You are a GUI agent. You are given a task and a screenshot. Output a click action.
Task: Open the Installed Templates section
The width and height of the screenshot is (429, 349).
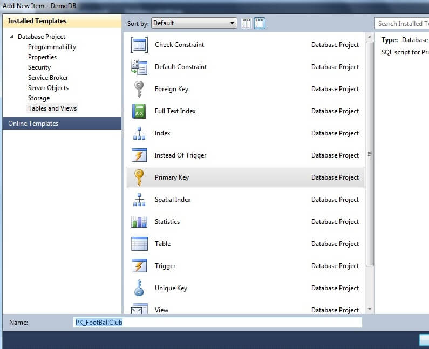(x=62, y=21)
